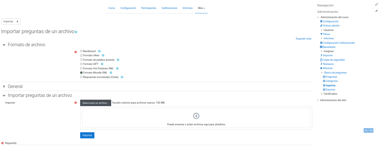Select Formato GIFT radio button
Screen dimensions: 379x147
tap(81, 64)
